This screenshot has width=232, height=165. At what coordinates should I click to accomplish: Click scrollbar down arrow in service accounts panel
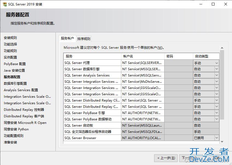point(222,142)
